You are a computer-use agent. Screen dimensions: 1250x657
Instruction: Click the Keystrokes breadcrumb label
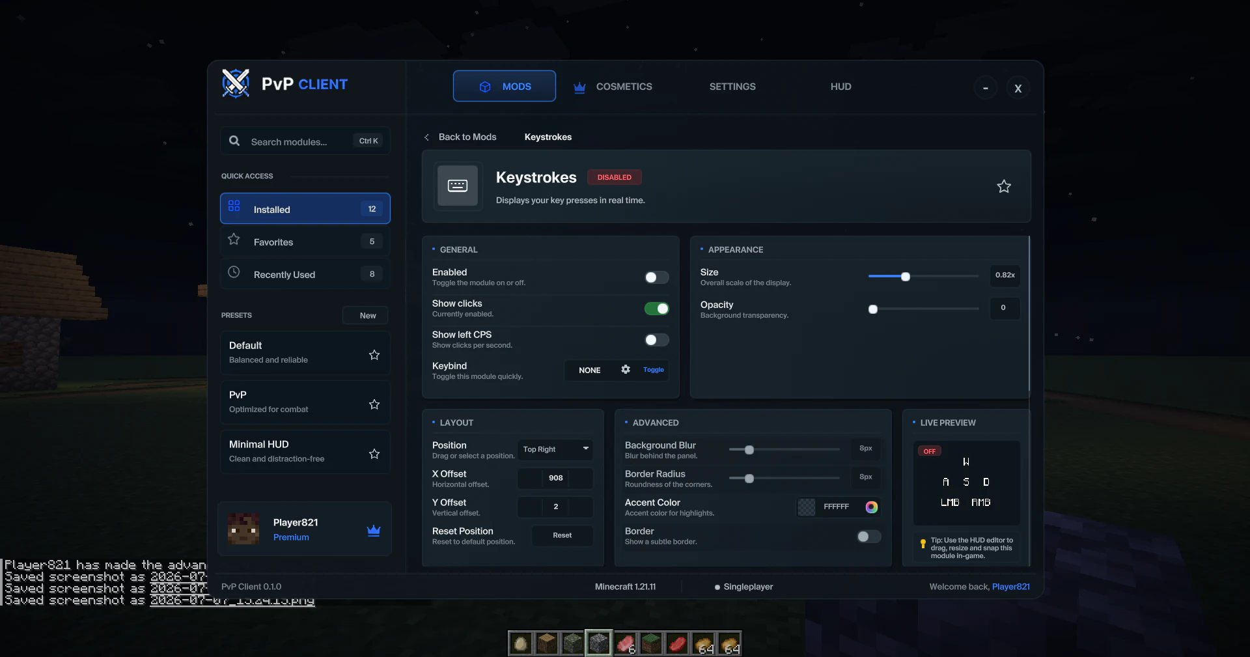pos(548,137)
